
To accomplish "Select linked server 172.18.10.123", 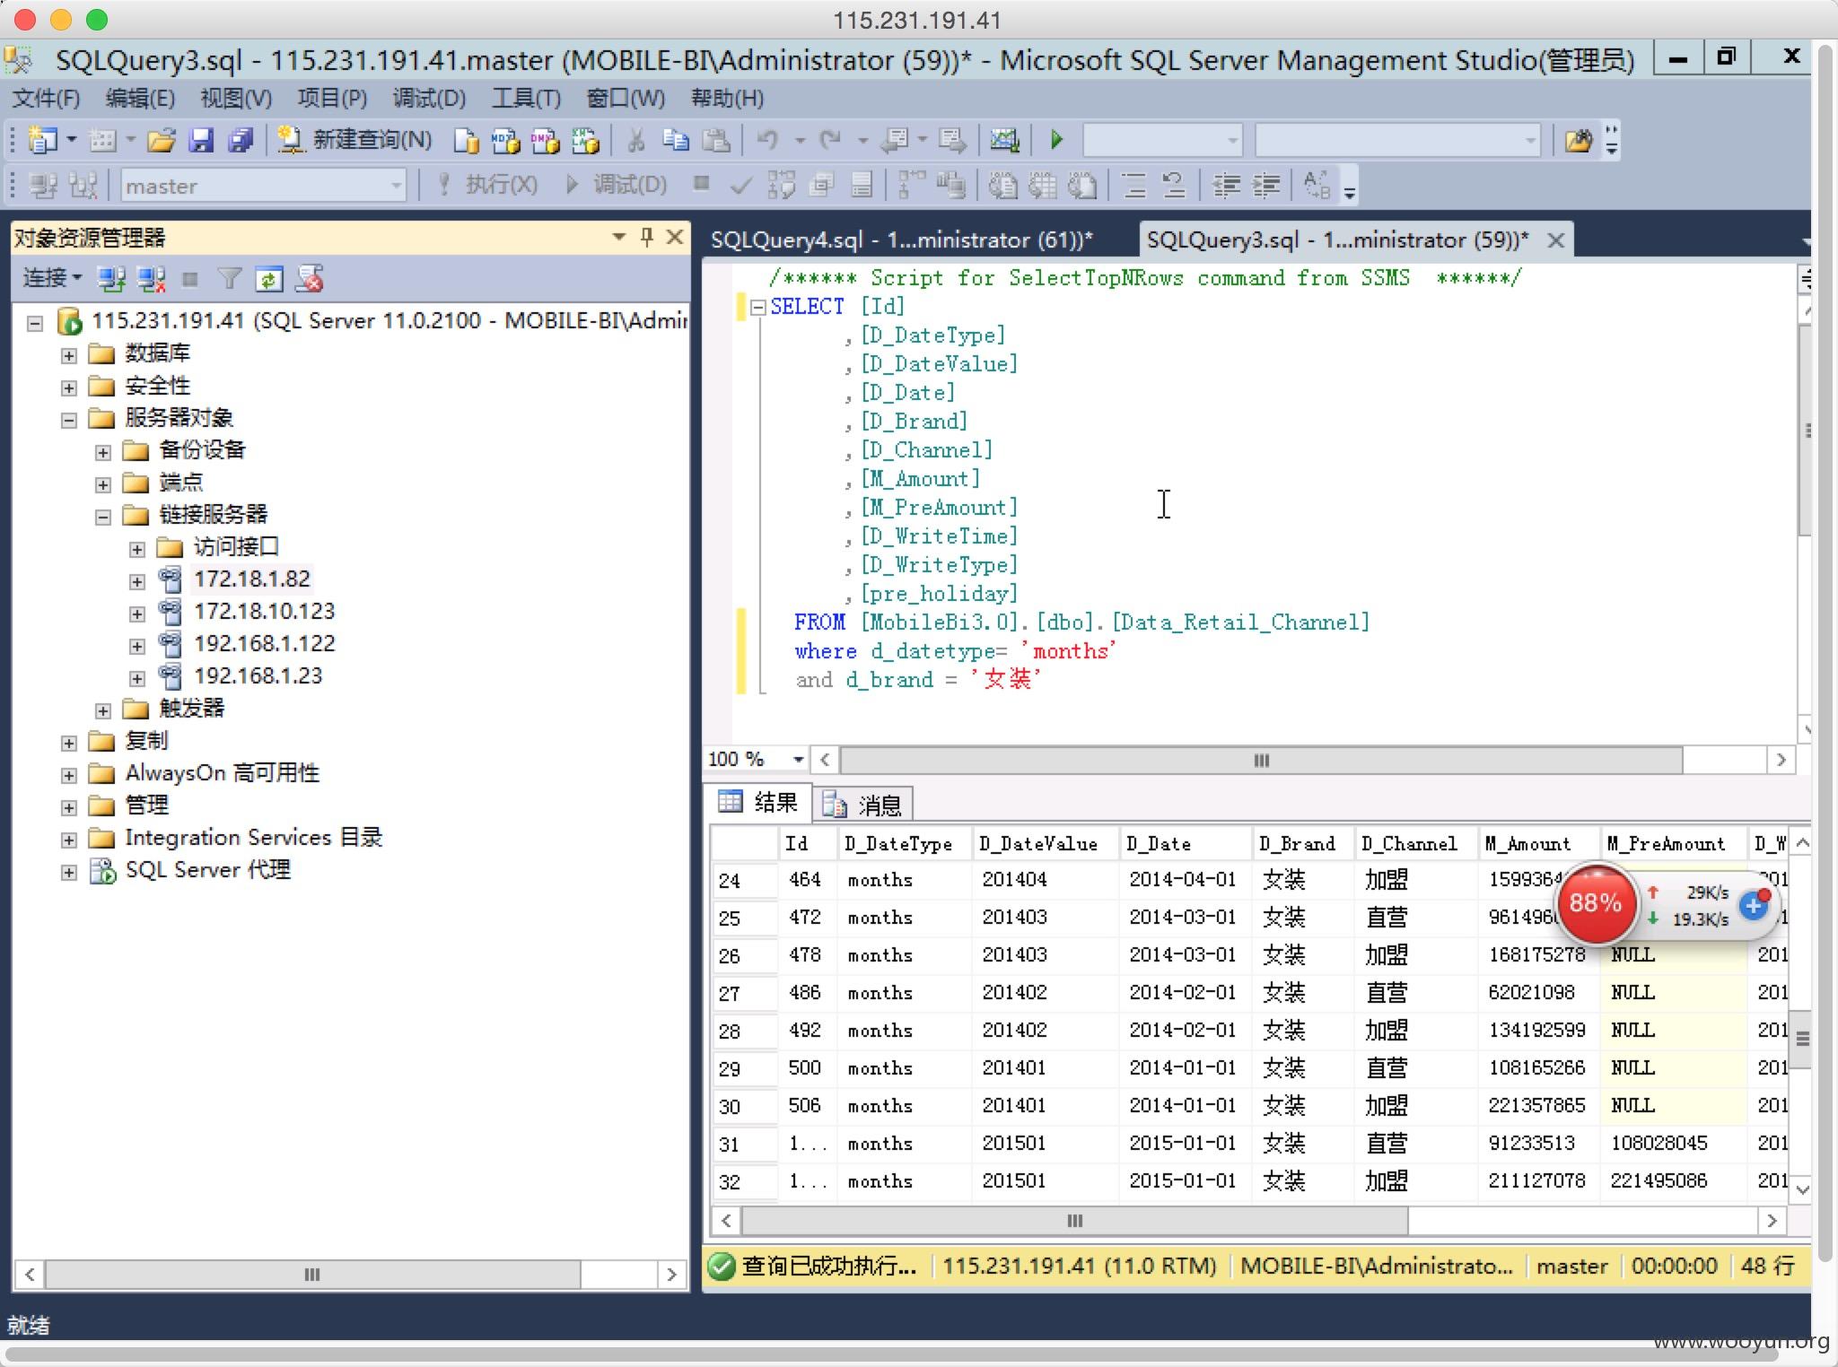I will pyautogui.click(x=264, y=611).
